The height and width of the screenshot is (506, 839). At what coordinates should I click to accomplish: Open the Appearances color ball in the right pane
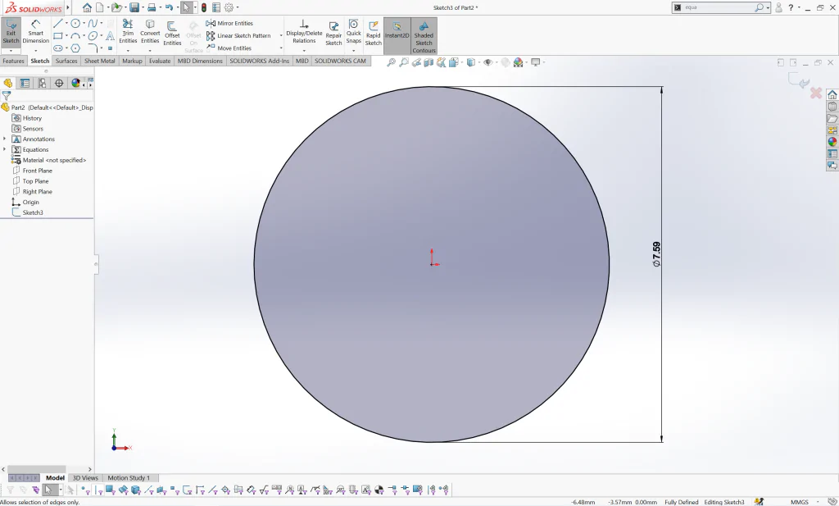tap(832, 142)
